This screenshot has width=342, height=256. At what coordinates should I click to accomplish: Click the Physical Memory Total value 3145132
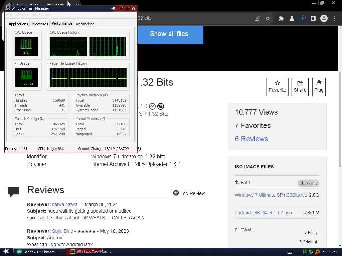(x=119, y=100)
